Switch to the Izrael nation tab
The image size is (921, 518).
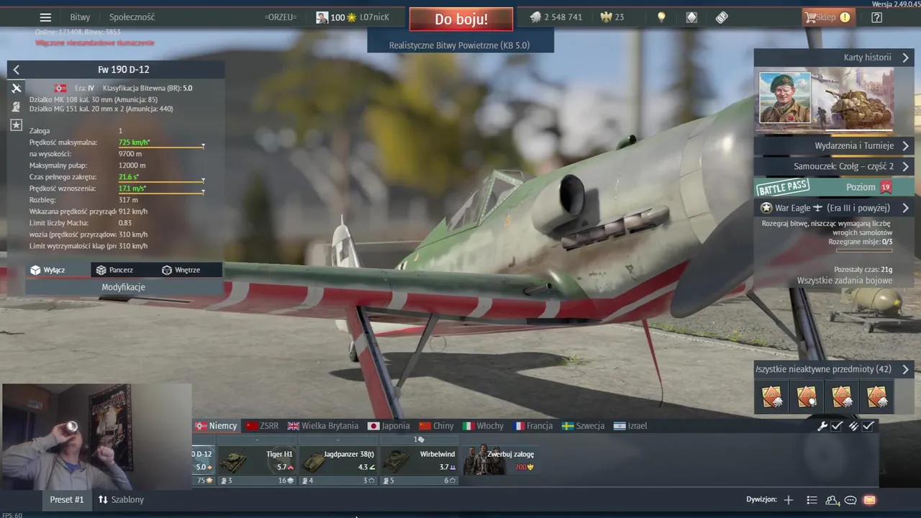click(x=630, y=426)
